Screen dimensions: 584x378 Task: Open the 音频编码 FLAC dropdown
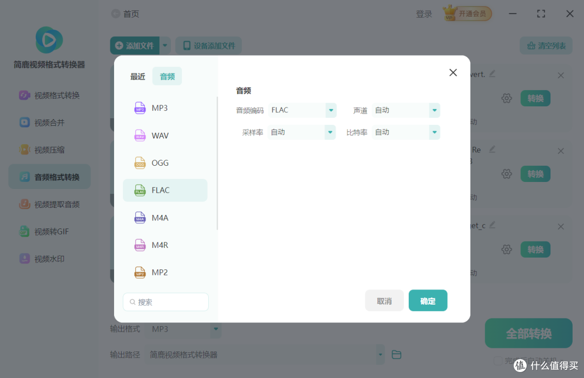point(302,110)
